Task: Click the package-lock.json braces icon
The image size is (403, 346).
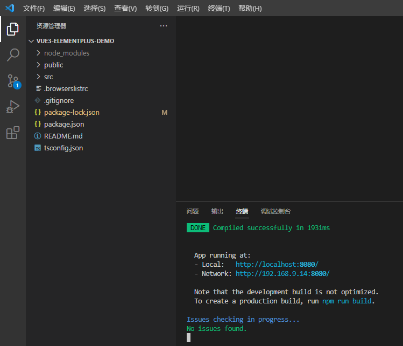Action: coord(38,112)
